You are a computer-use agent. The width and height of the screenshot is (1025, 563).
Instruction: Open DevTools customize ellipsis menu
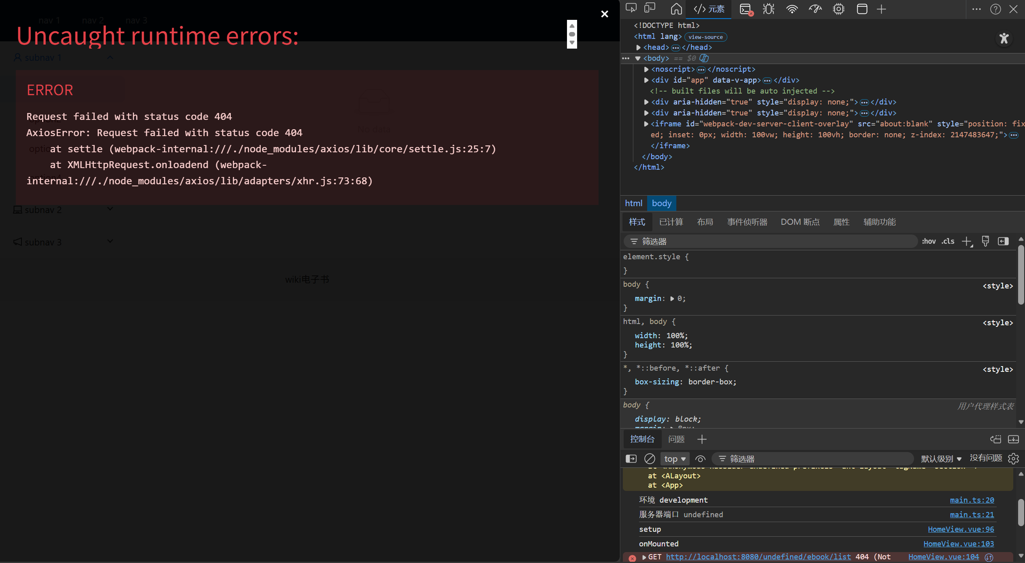(976, 9)
